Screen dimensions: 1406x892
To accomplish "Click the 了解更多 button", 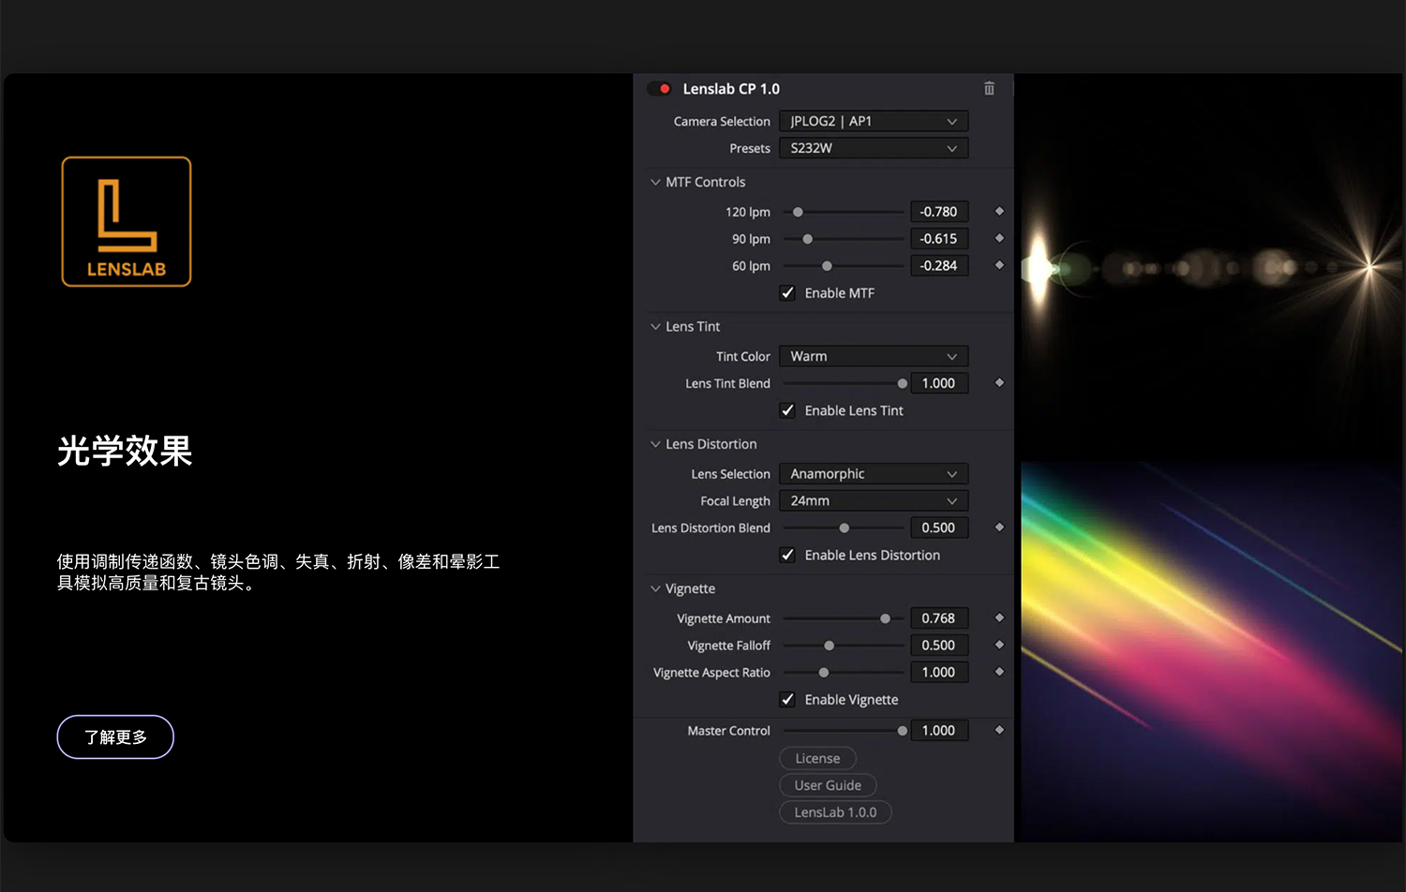I will click(114, 736).
